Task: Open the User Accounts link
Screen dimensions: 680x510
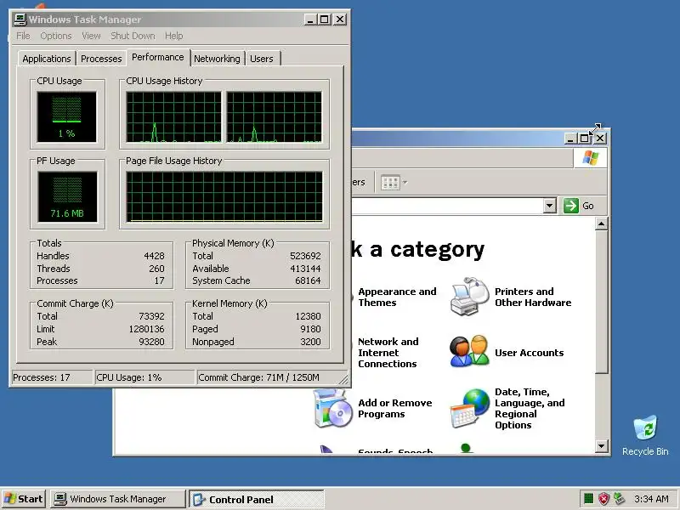Action: click(529, 353)
